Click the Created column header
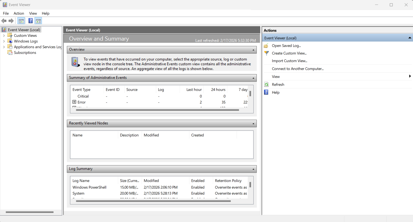This screenshot has height=222, width=413. tap(197, 135)
